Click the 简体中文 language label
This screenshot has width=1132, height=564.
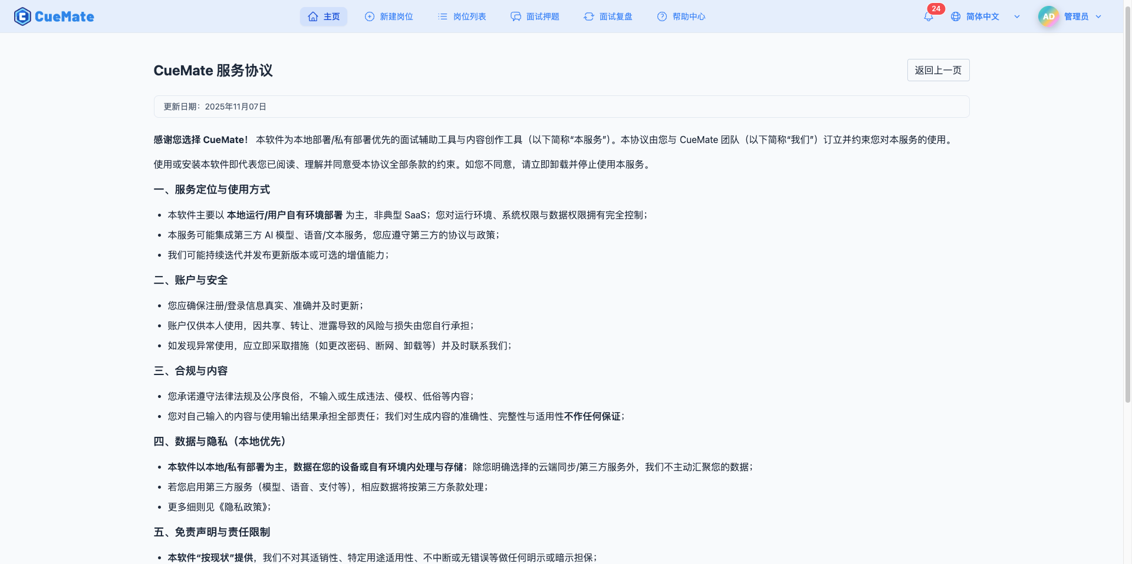[x=982, y=16]
